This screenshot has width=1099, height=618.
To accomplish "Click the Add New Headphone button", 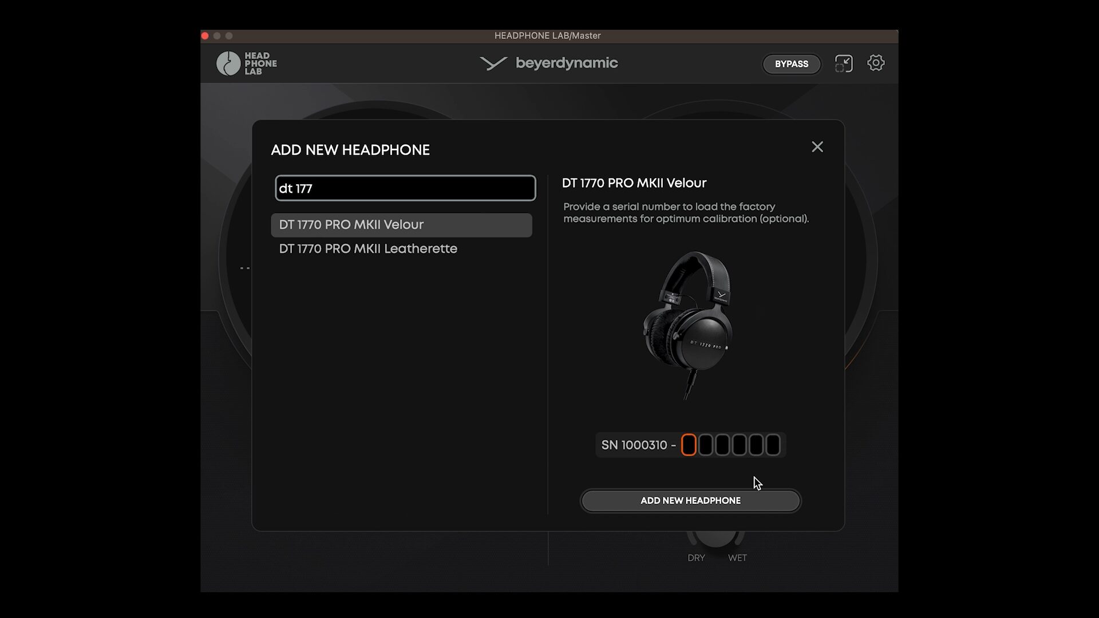I will tap(690, 501).
